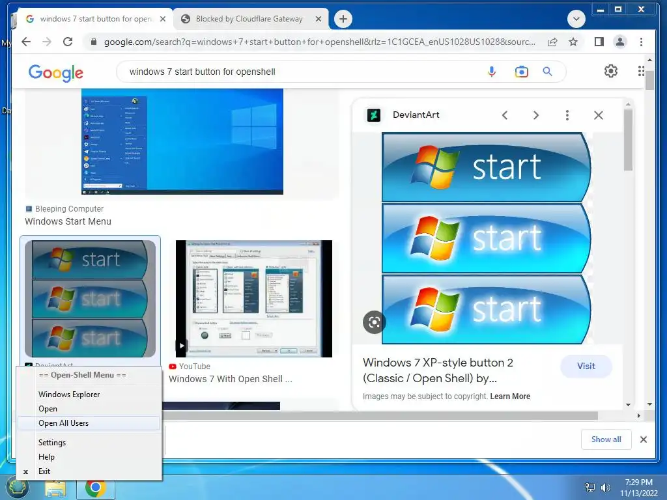Viewport: 667px width, 500px height.
Task: Search inside image with the lens icon
Action: click(375, 322)
